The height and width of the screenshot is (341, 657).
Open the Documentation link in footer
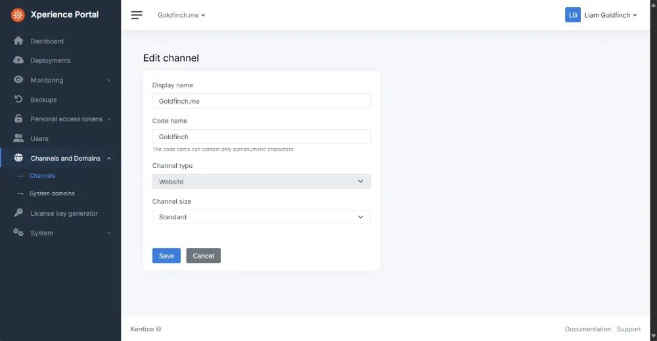tap(587, 329)
